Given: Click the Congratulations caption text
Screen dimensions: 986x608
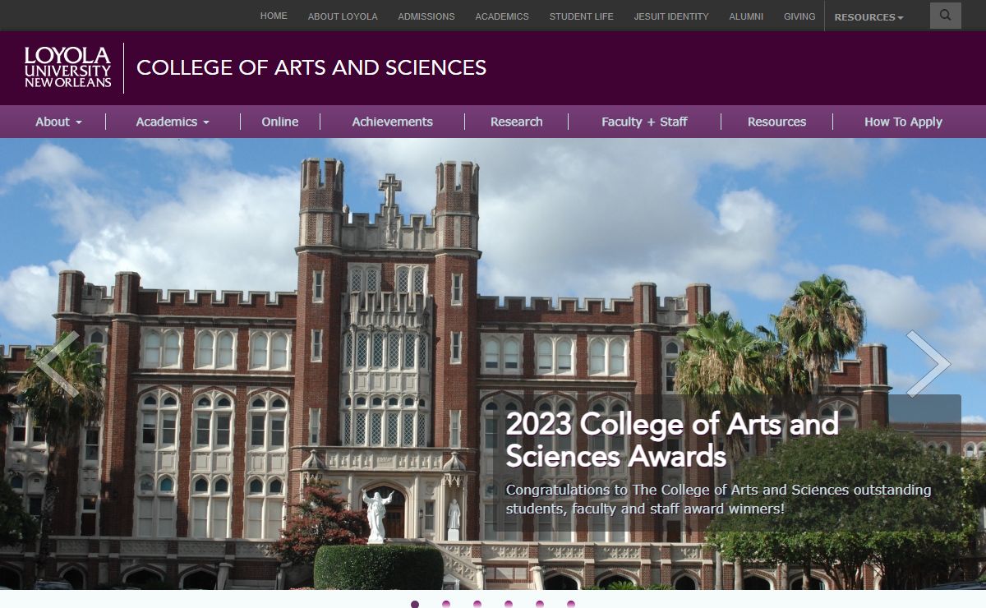Looking at the screenshot, I should [x=718, y=500].
